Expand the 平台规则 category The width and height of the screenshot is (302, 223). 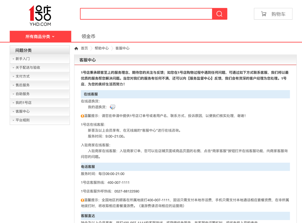coord(40,120)
